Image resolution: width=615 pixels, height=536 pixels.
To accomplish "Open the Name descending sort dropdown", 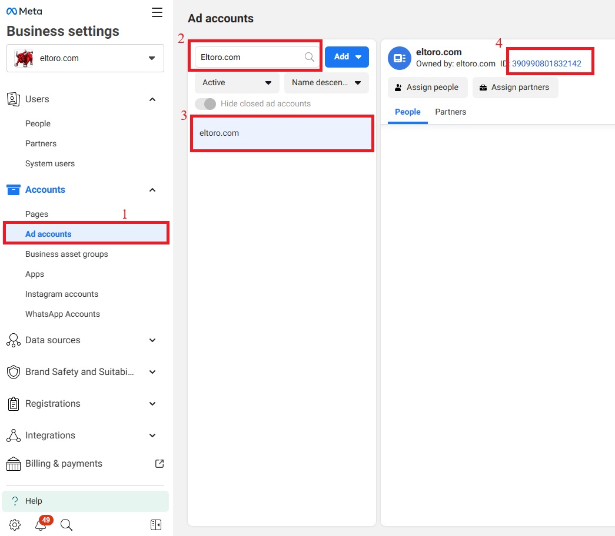I will (x=326, y=83).
